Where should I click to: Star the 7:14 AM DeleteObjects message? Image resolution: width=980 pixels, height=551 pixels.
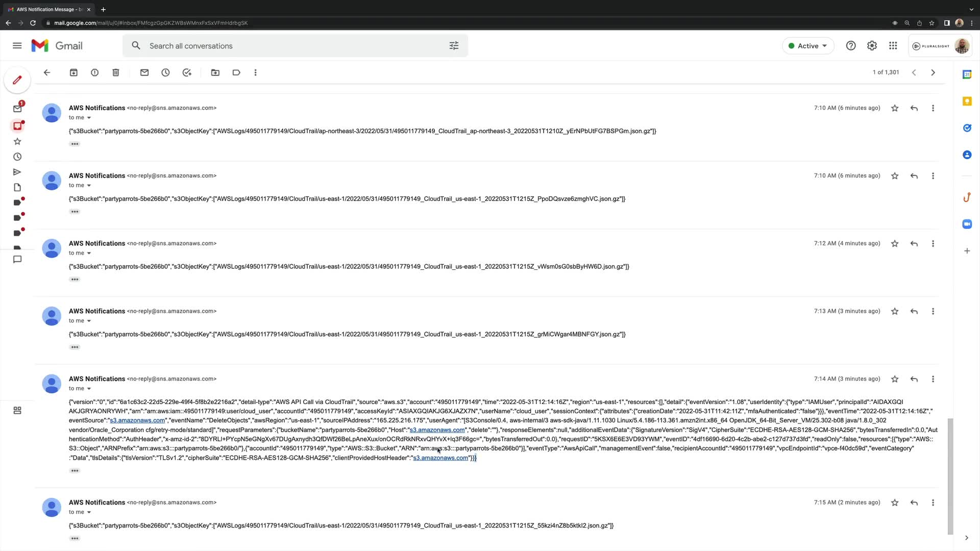point(895,379)
